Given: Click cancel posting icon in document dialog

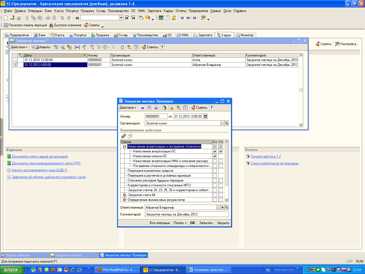Looking at the screenshot, I should point(171,108).
